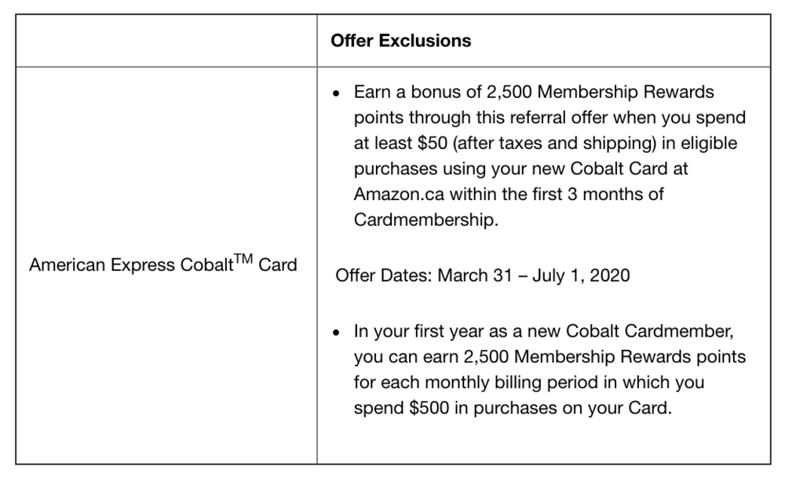
Task: Click "Earn a bonus of 2,500" text
Action: (x=444, y=93)
